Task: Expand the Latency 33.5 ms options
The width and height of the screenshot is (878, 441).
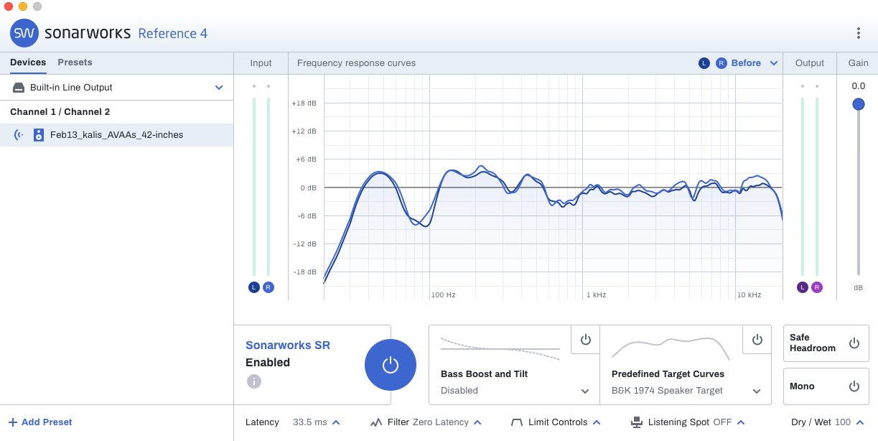Action: 336,422
